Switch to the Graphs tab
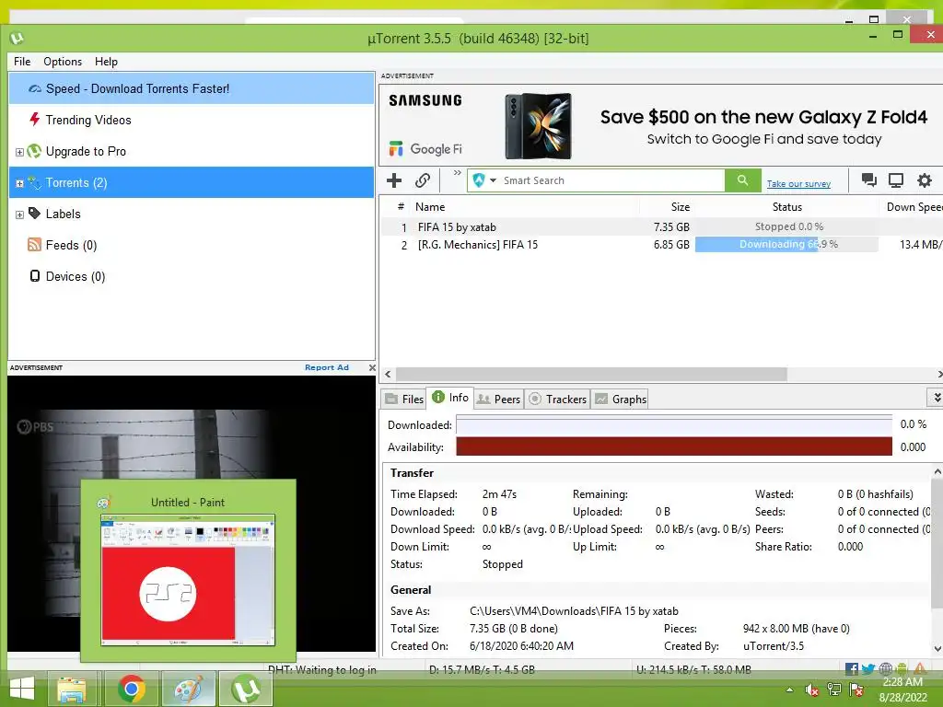The height and width of the screenshot is (707, 943). pyautogui.click(x=621, y=400)
